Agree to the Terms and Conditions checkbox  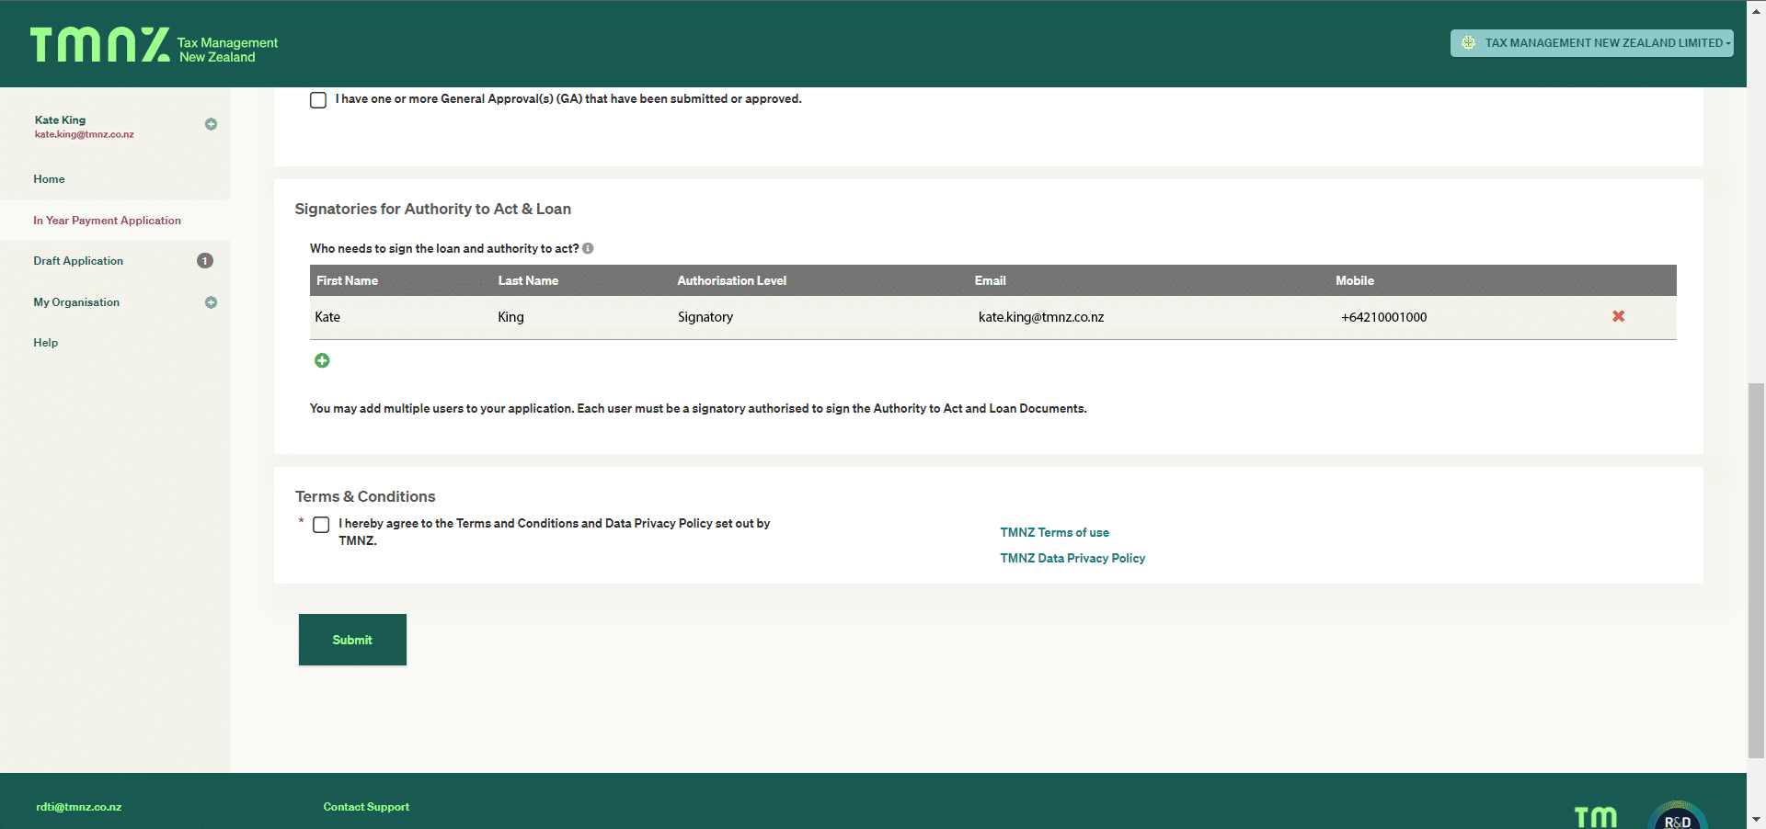(x=321, y=525)
